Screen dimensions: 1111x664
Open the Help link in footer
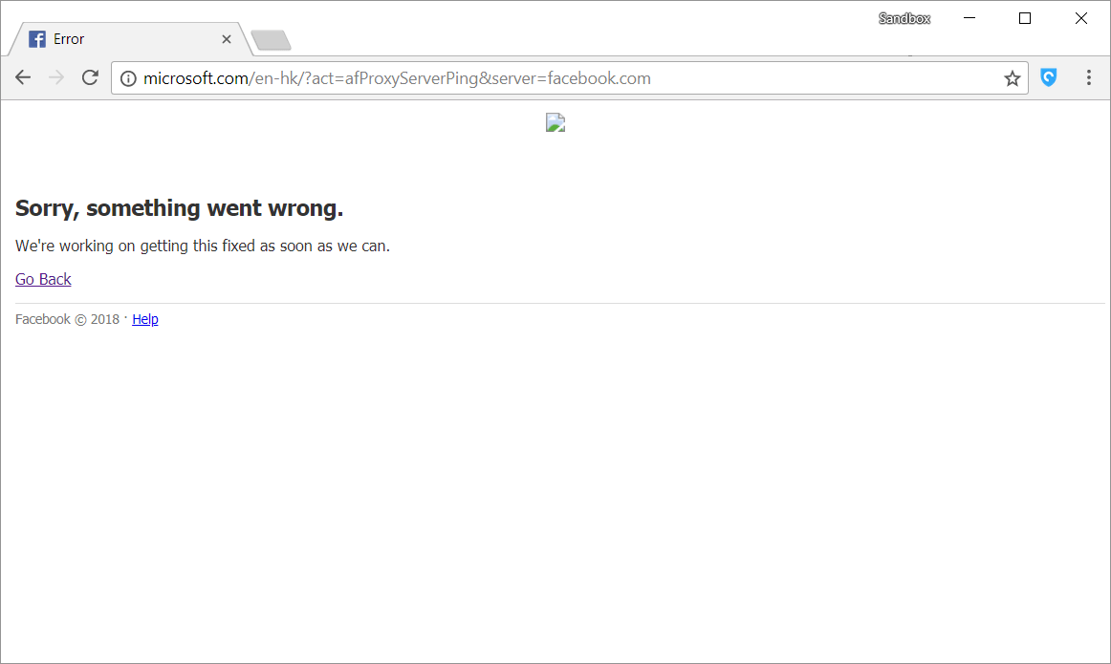click(x=145, y=319)
